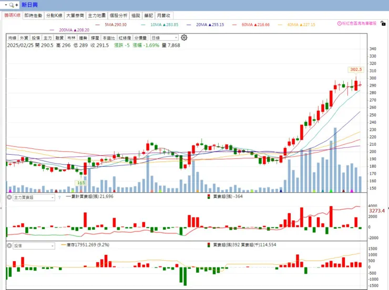Toggle the 均線 moving average overlay
Image resolution: width=389 pixels, height=290 pixels.
point(12,38)
